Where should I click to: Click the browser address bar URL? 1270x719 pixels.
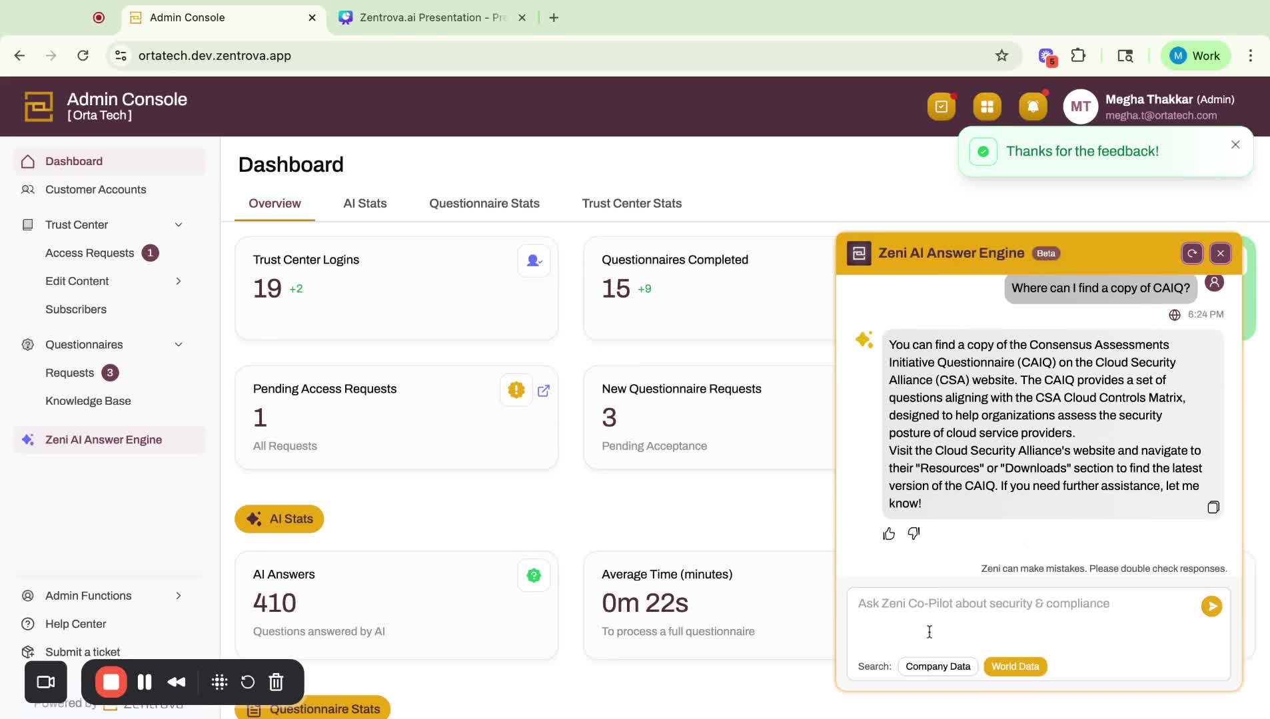pyautogui.click(x=215, y=56)
